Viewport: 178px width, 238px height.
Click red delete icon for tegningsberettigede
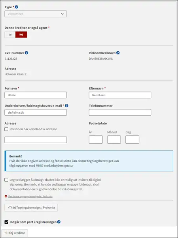6,196
